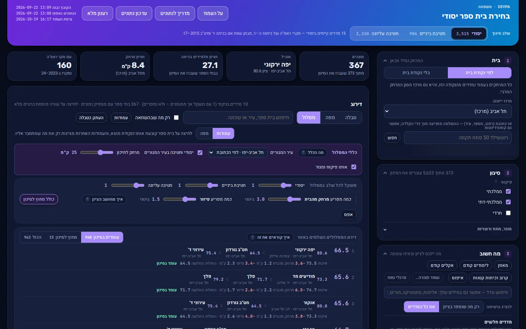Adjust the מרחק לתיכון slider
The height and width of the screenshot is (329, 526).
point(97,152)
